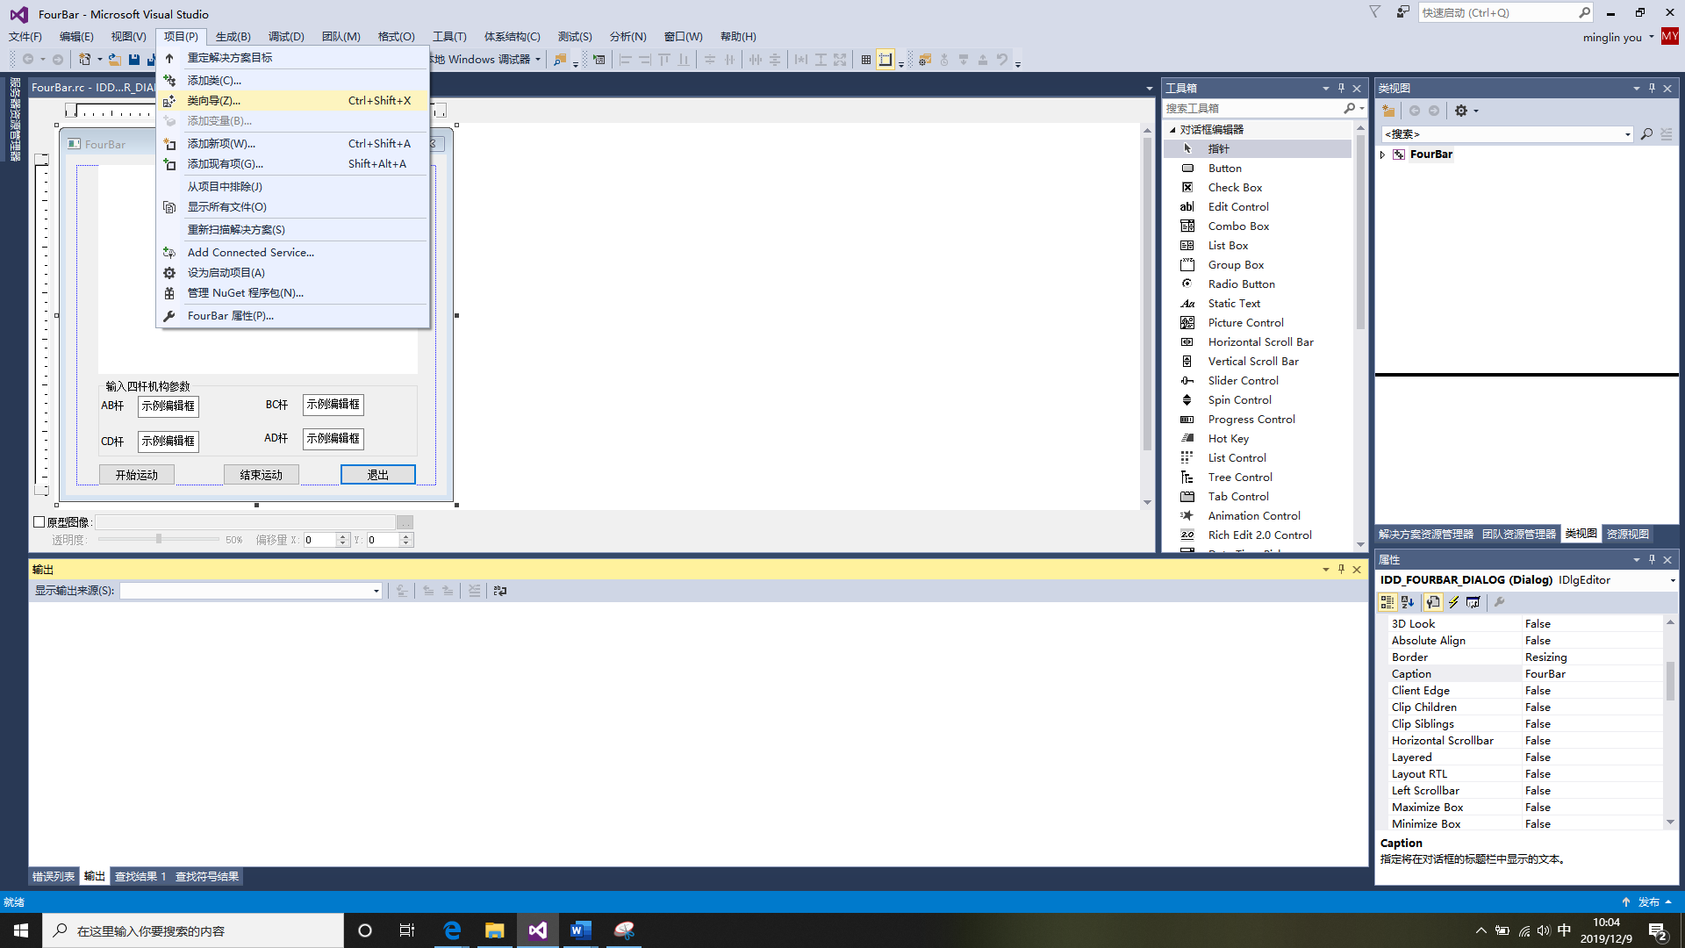Click Add Connected Service entry
Viewport: 1685px width, 948px height.
294,253
